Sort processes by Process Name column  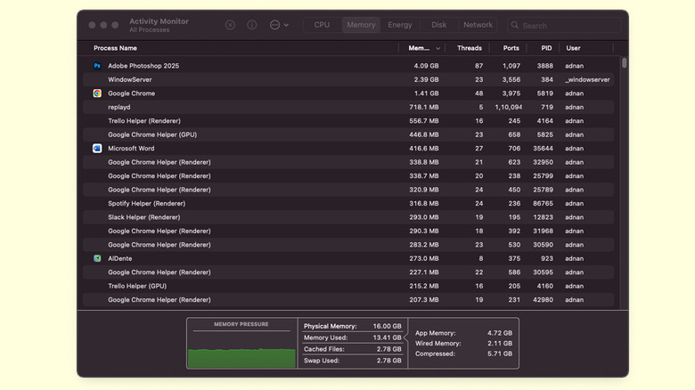pyautogui.click(x=116, y=48)
